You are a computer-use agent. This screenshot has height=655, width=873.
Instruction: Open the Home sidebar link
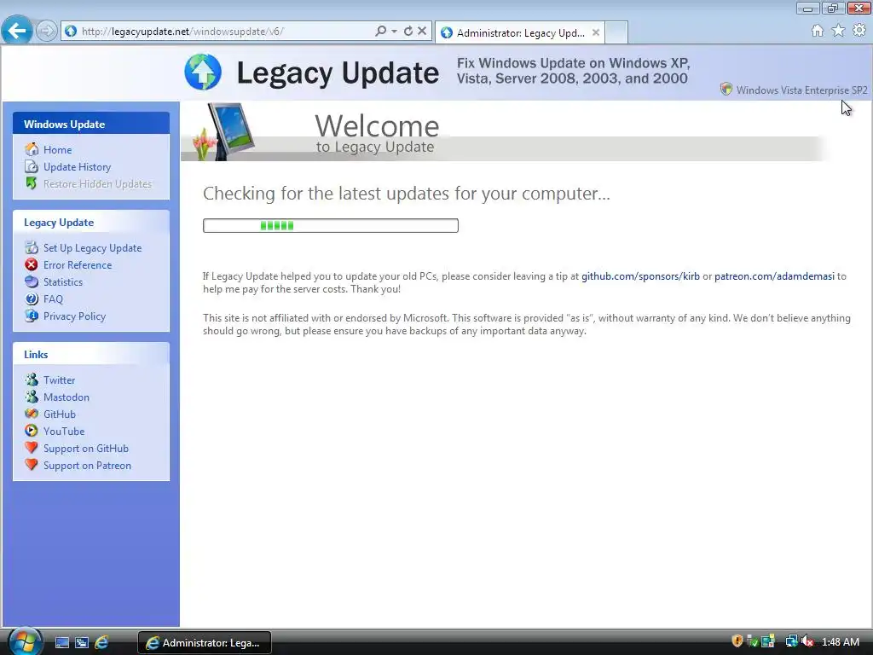57,150
